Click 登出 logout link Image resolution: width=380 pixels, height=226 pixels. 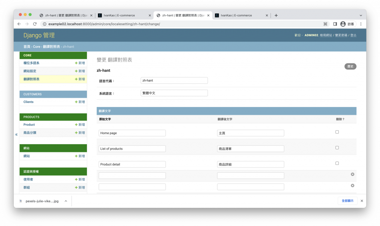click(353, 35)
